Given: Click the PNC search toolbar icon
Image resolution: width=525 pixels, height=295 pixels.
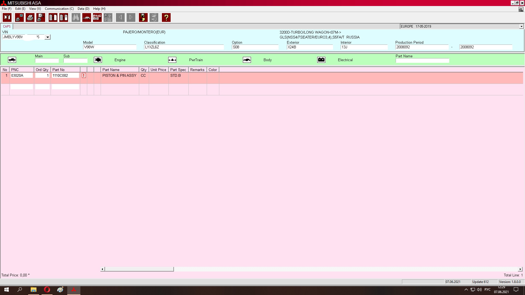Looking at the screenshot, I should (97, 17).
